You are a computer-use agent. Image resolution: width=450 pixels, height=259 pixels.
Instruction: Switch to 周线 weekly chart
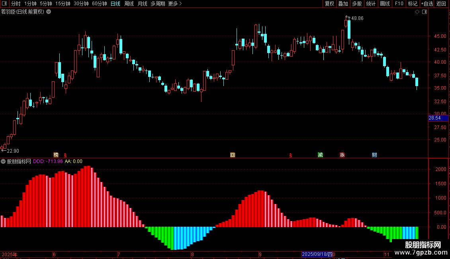(x=129, y=4)
